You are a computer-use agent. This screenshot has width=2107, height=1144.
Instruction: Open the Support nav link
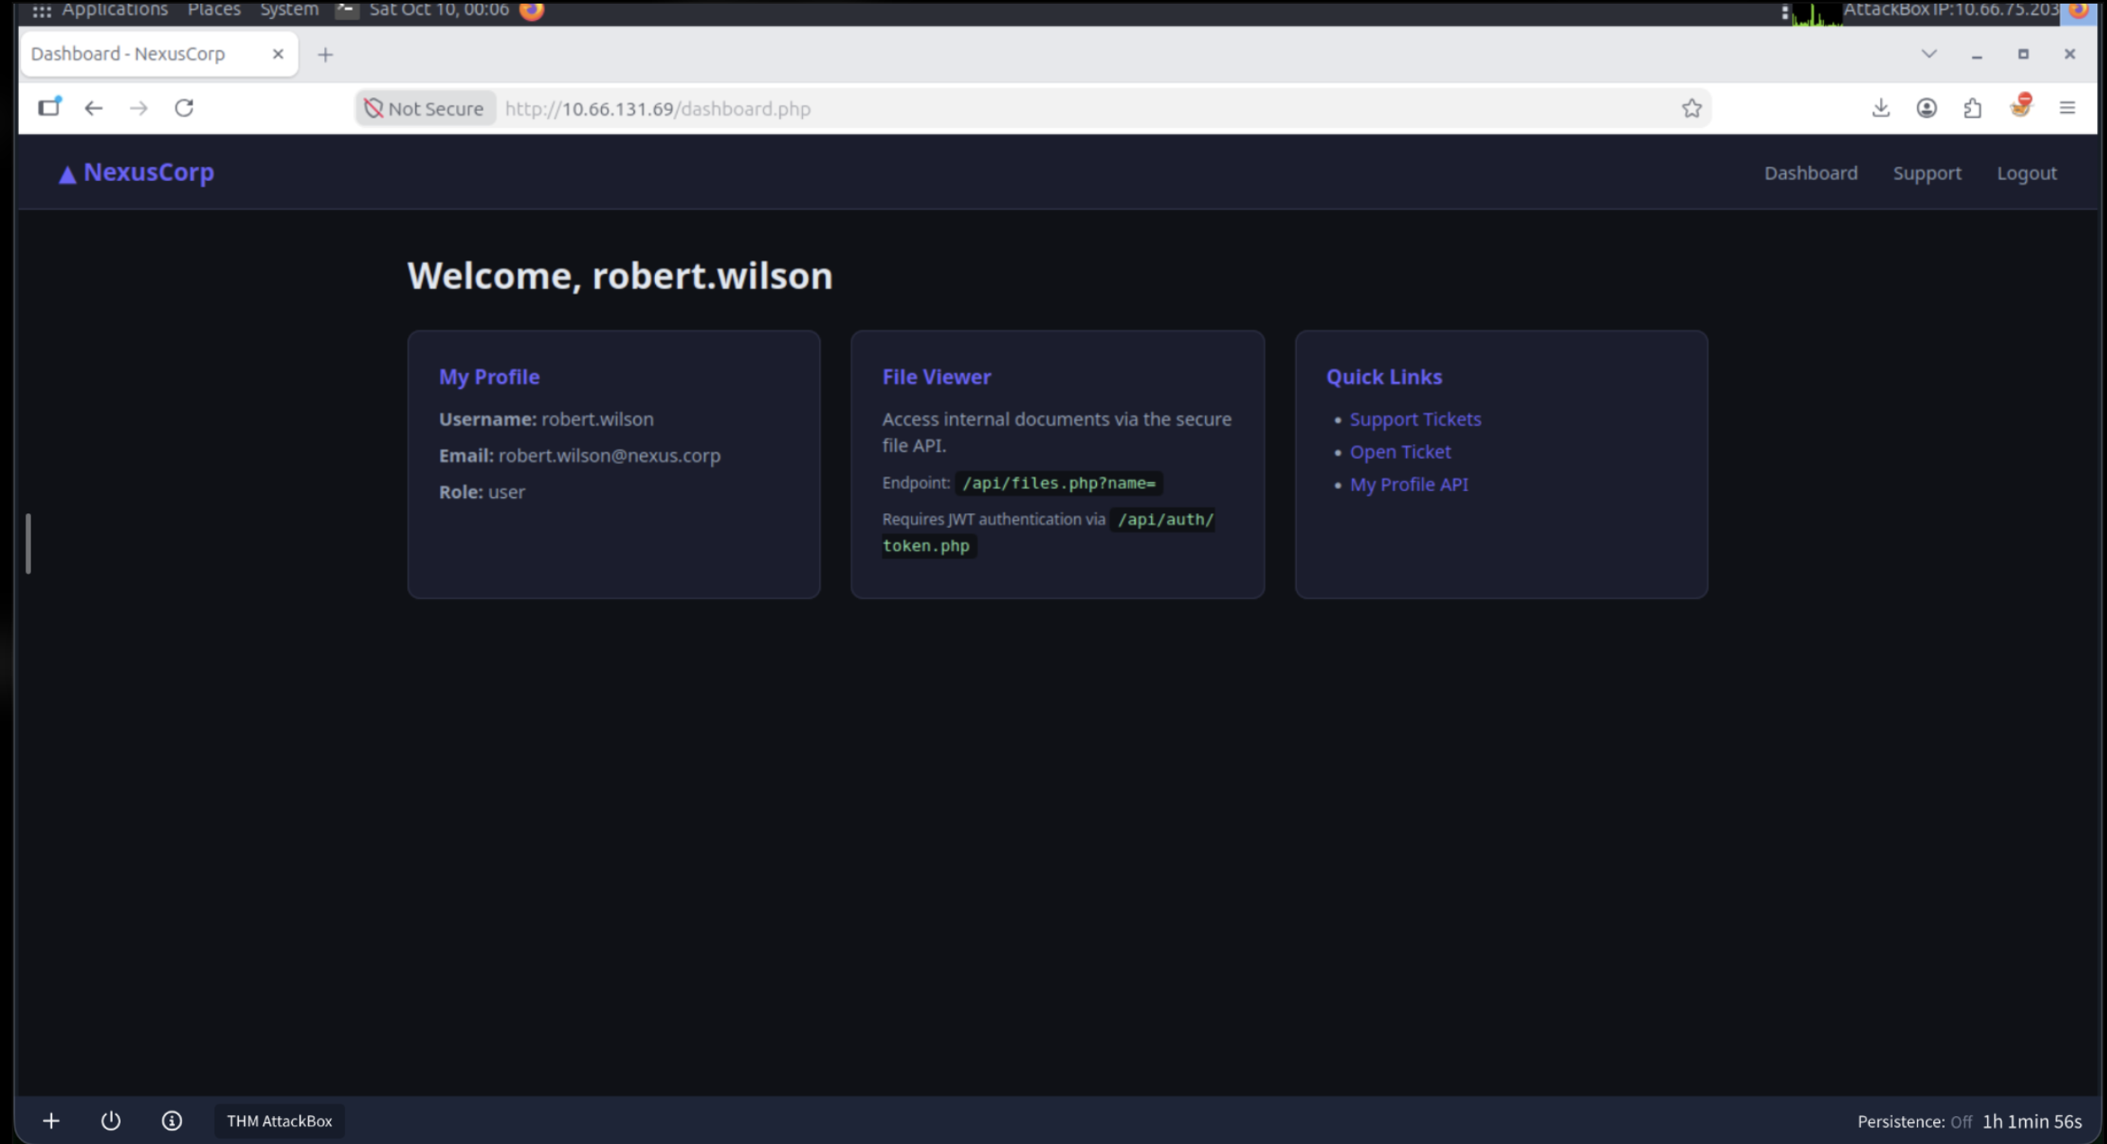pos(1926,173)
